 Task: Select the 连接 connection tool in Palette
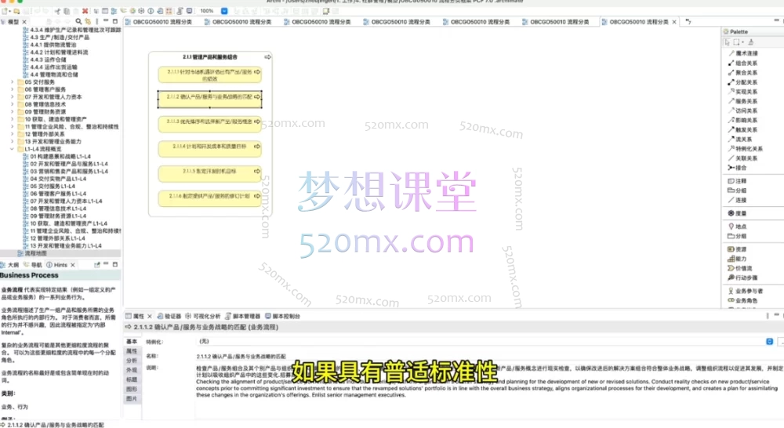[x=738, y=200]
